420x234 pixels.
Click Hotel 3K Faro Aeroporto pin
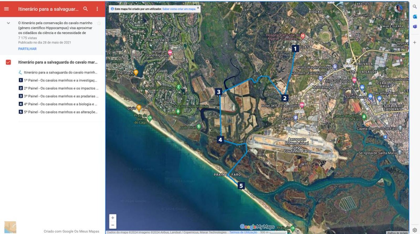[302, 105]
